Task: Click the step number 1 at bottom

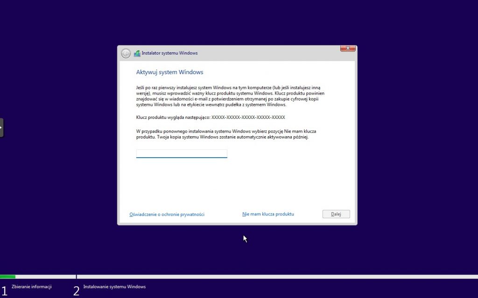Action: pyautogui.click(x=4, y=291)
